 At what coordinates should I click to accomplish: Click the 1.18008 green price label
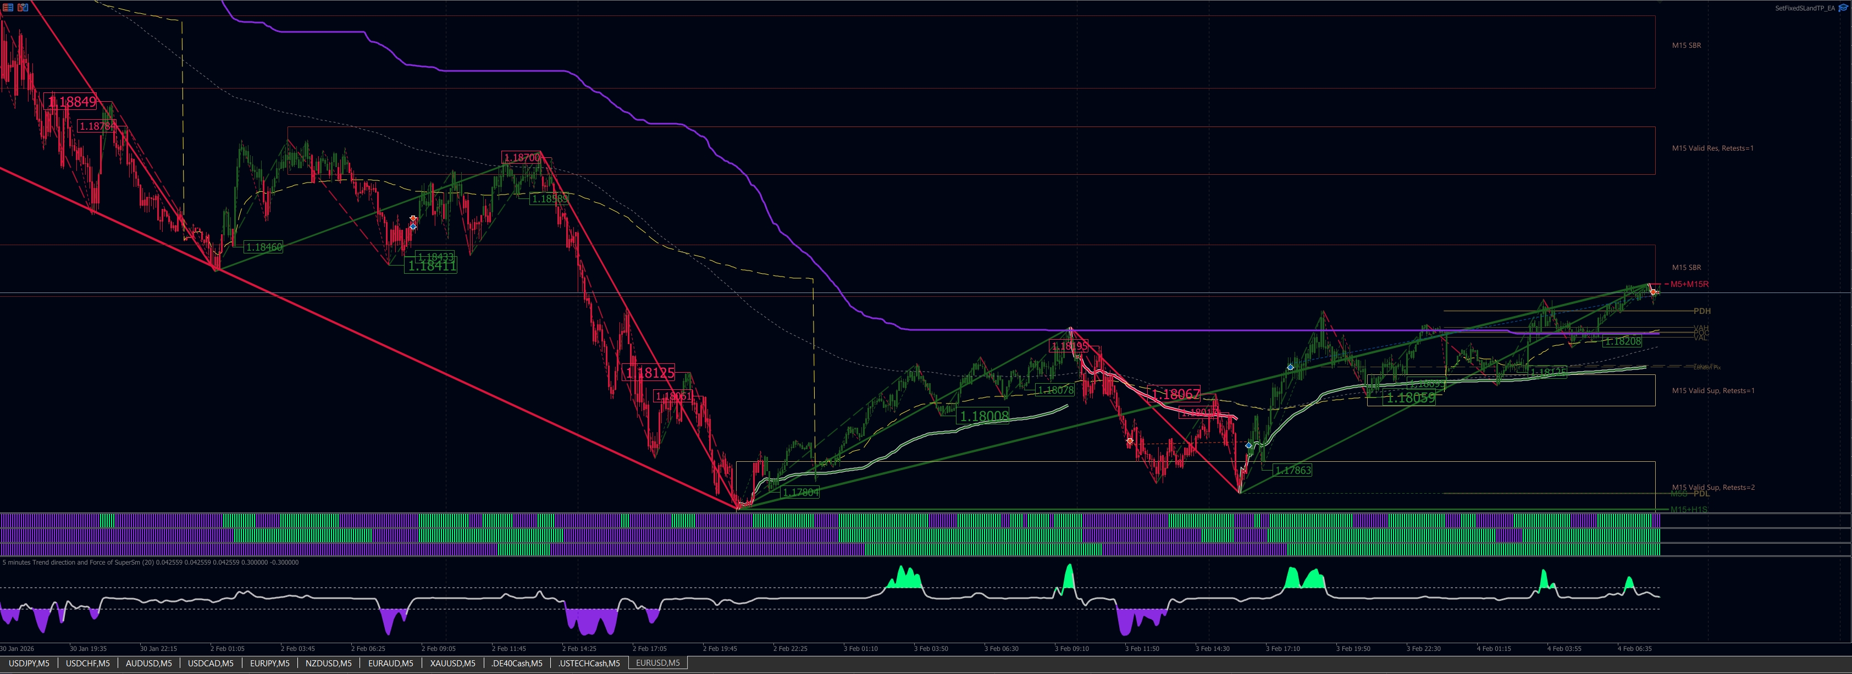pos(984,416)
